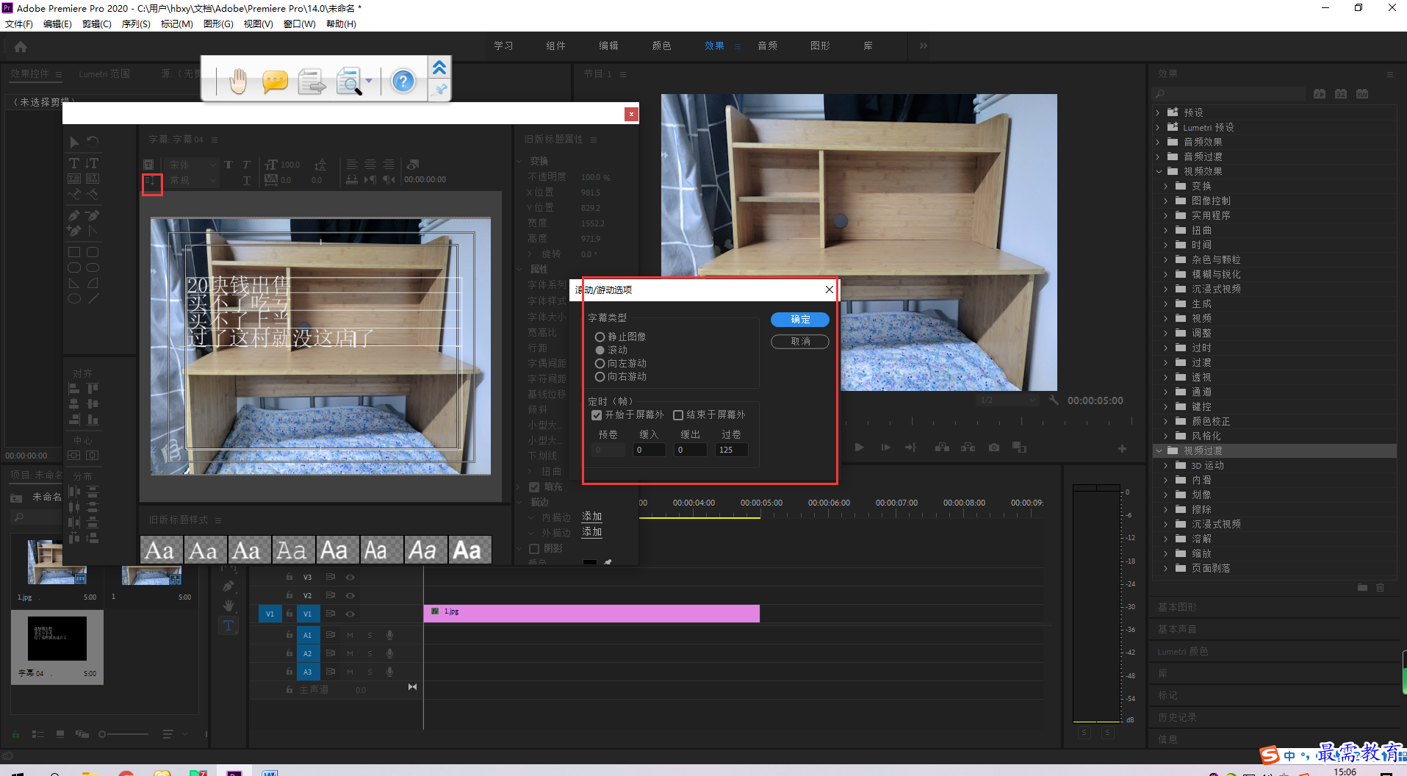Play the Program monitor
The image size is (1407, 776).
pos(860,448)
